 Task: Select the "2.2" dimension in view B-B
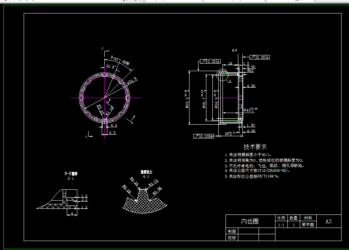[x=84, y=200]
